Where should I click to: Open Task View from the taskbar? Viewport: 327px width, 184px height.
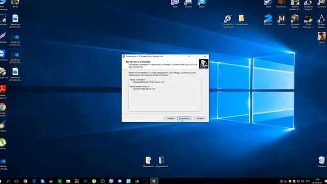point(16,181)
